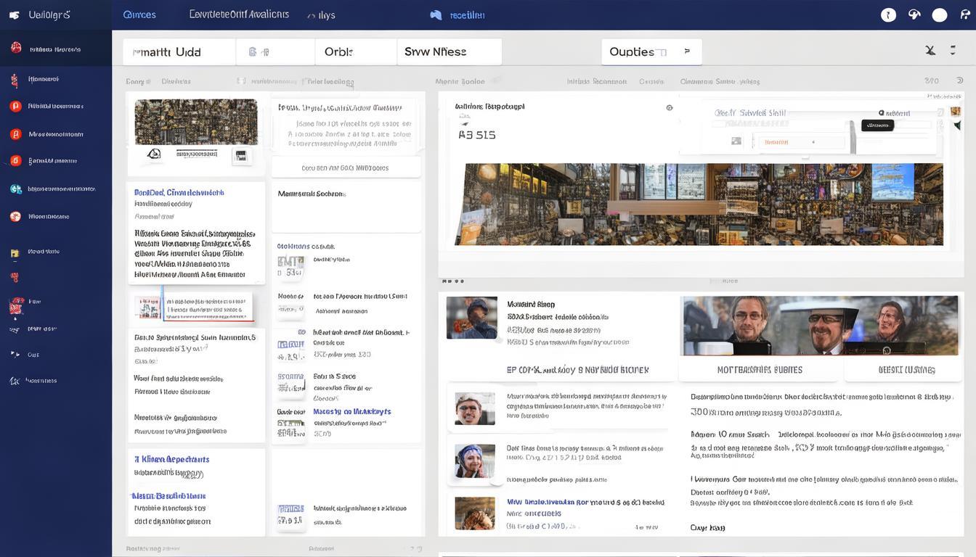This screenshot has width=976, height=557.
Task: Switch to the 'Srvw Nfiese' tab
Action: click(448, 51)
